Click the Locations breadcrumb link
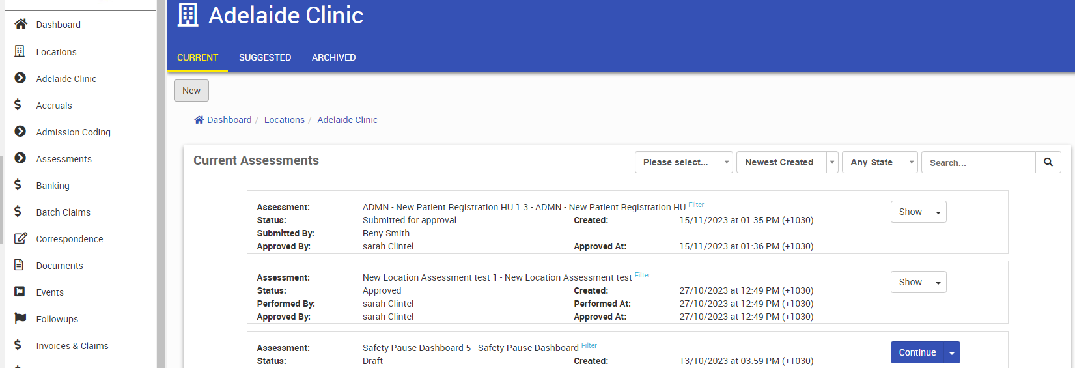The height and width of the screenshot is (368, 1075). point(284,120)
